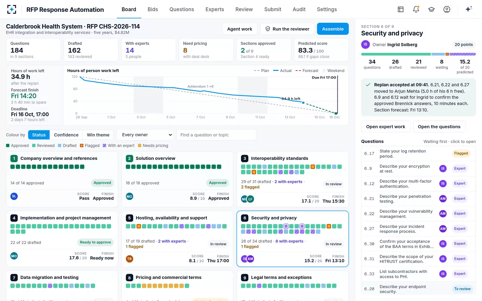Switch colouring to Confidence

(66, 135)
